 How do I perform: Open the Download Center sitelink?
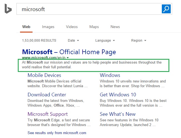point(47,95)
